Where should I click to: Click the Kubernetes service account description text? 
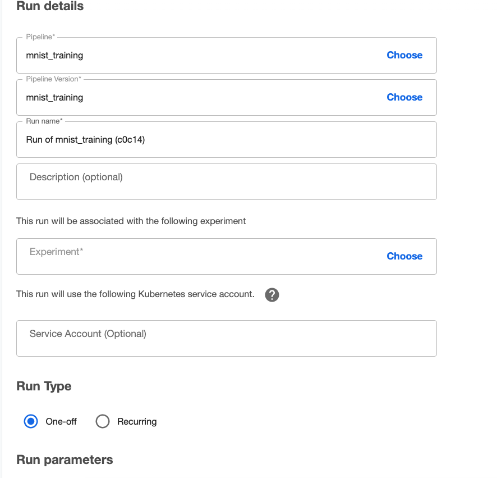coord(135,294)
